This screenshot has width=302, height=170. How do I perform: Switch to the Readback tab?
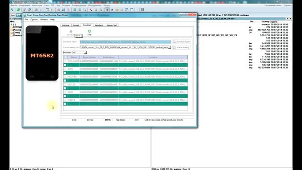click(x=99, y=25)
